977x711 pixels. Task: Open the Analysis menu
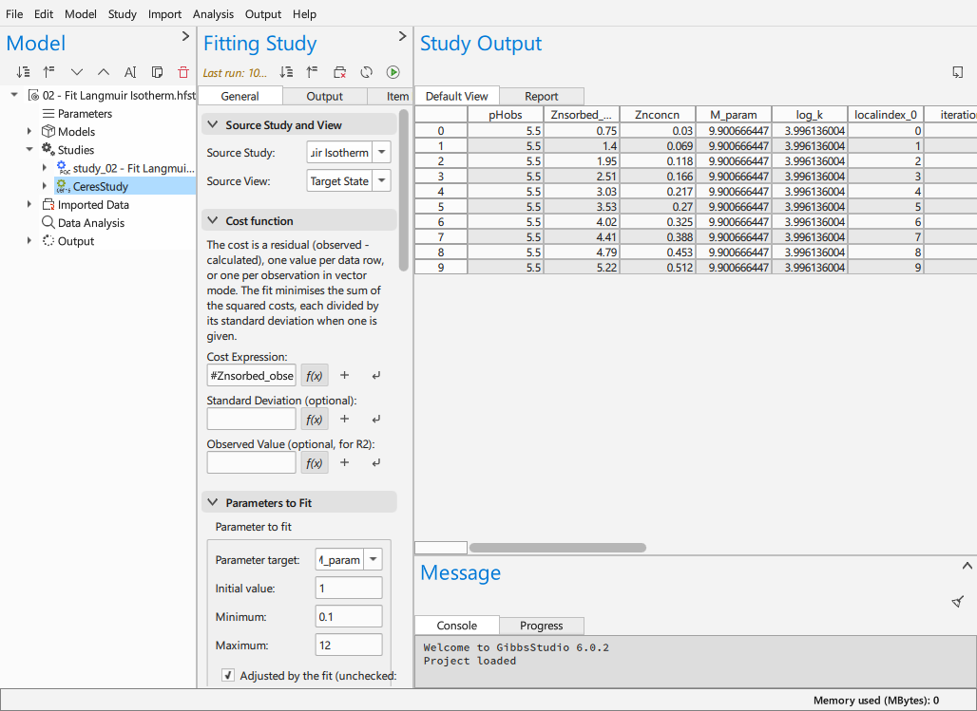tap(213, 13)
